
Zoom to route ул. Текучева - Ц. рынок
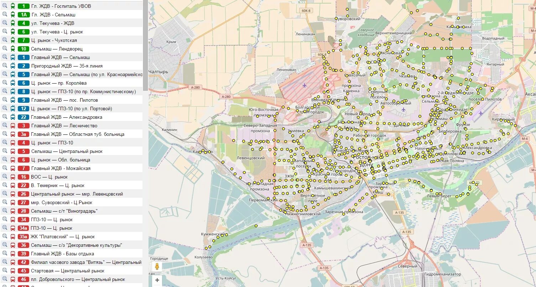[5, 32]
